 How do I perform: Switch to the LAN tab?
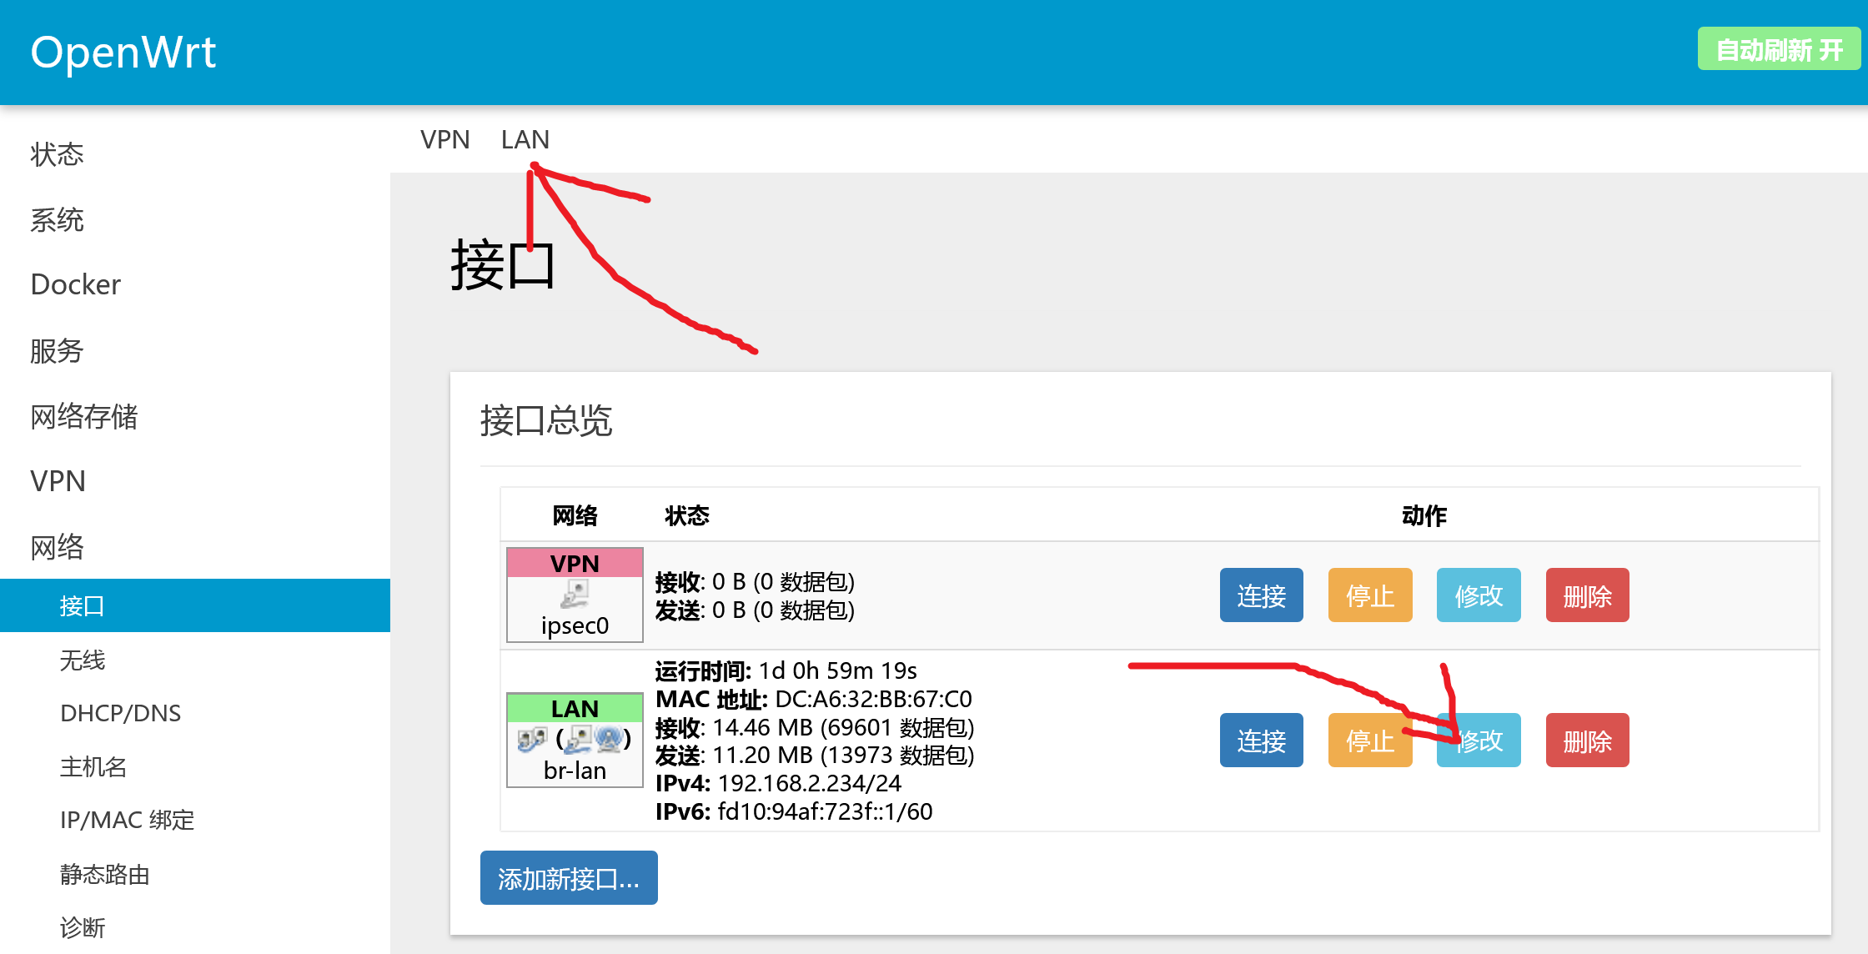(x=525, y=139)
